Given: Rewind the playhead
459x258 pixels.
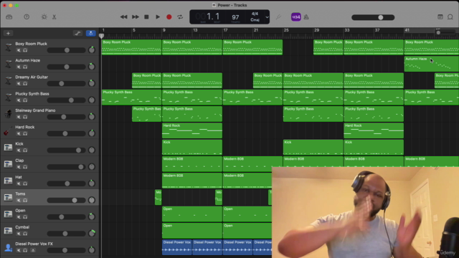Looking at the screenshot, I should coord(124,17).
